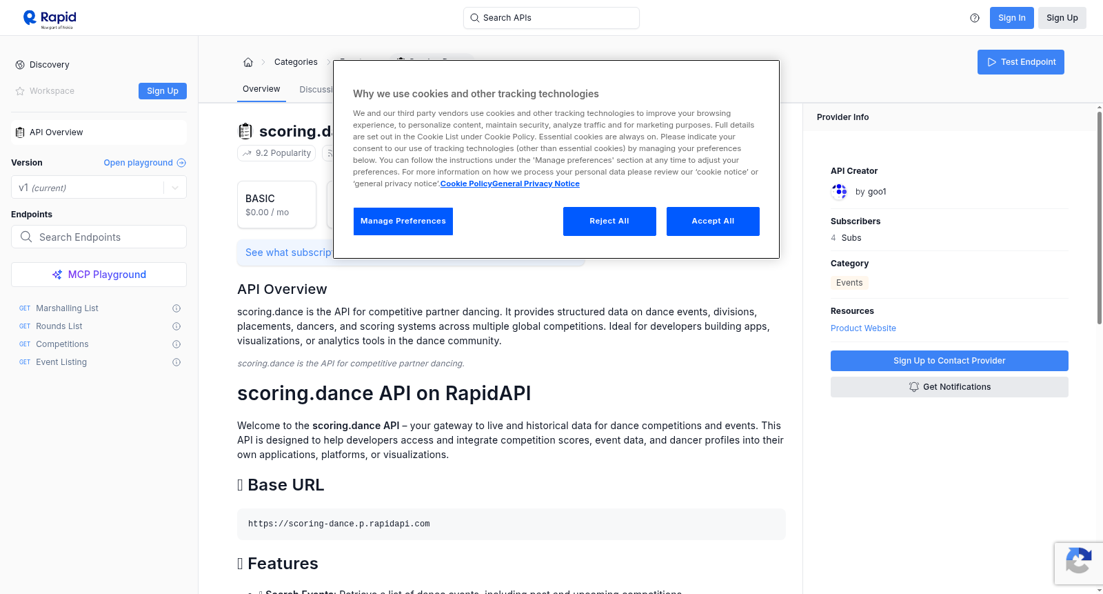Click Test Endpoint button
The height and width of the screenshot is (594, 1103).
pos(1021,62)
